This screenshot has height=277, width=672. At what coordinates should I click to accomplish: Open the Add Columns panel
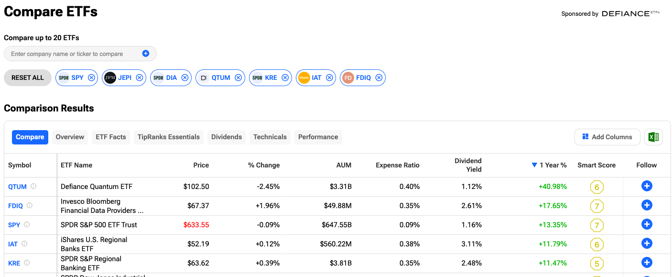607,137
